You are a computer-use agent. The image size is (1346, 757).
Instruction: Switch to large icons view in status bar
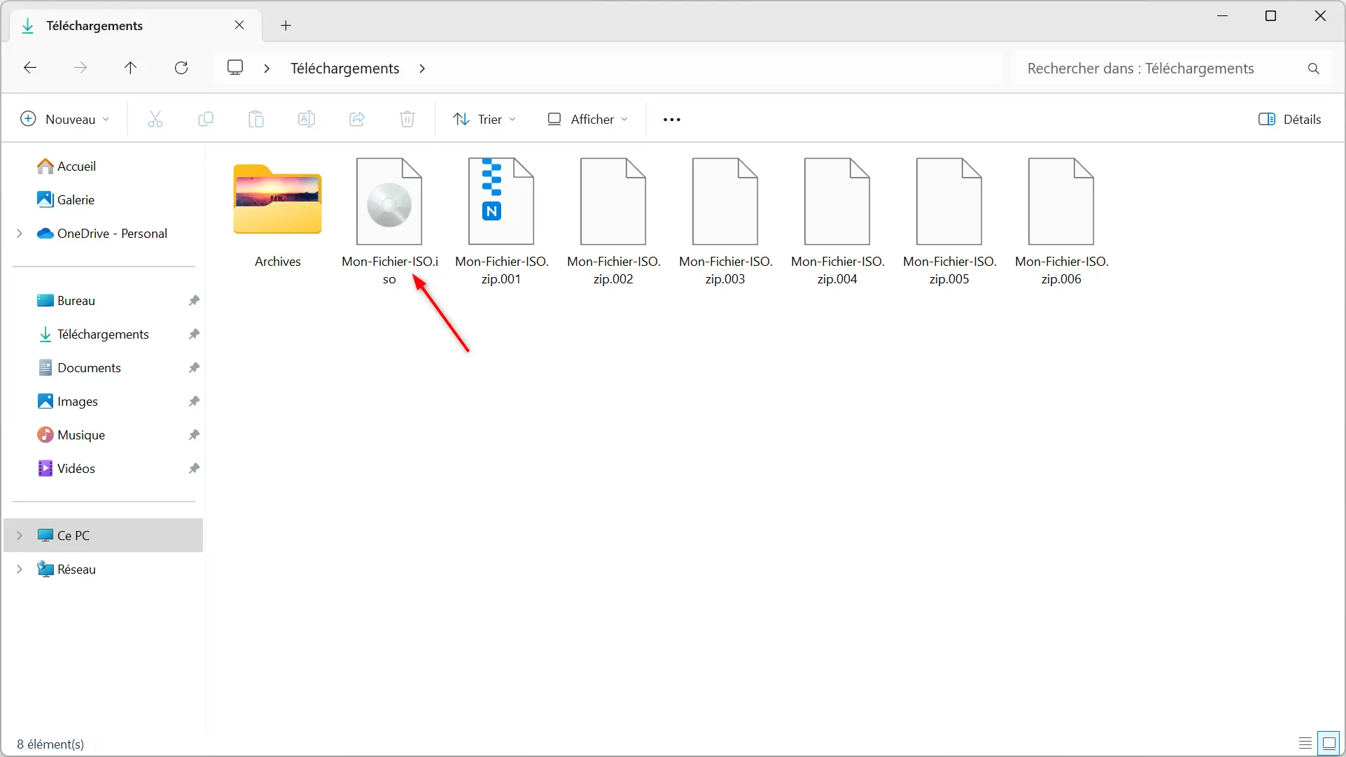click(1329, 743)
